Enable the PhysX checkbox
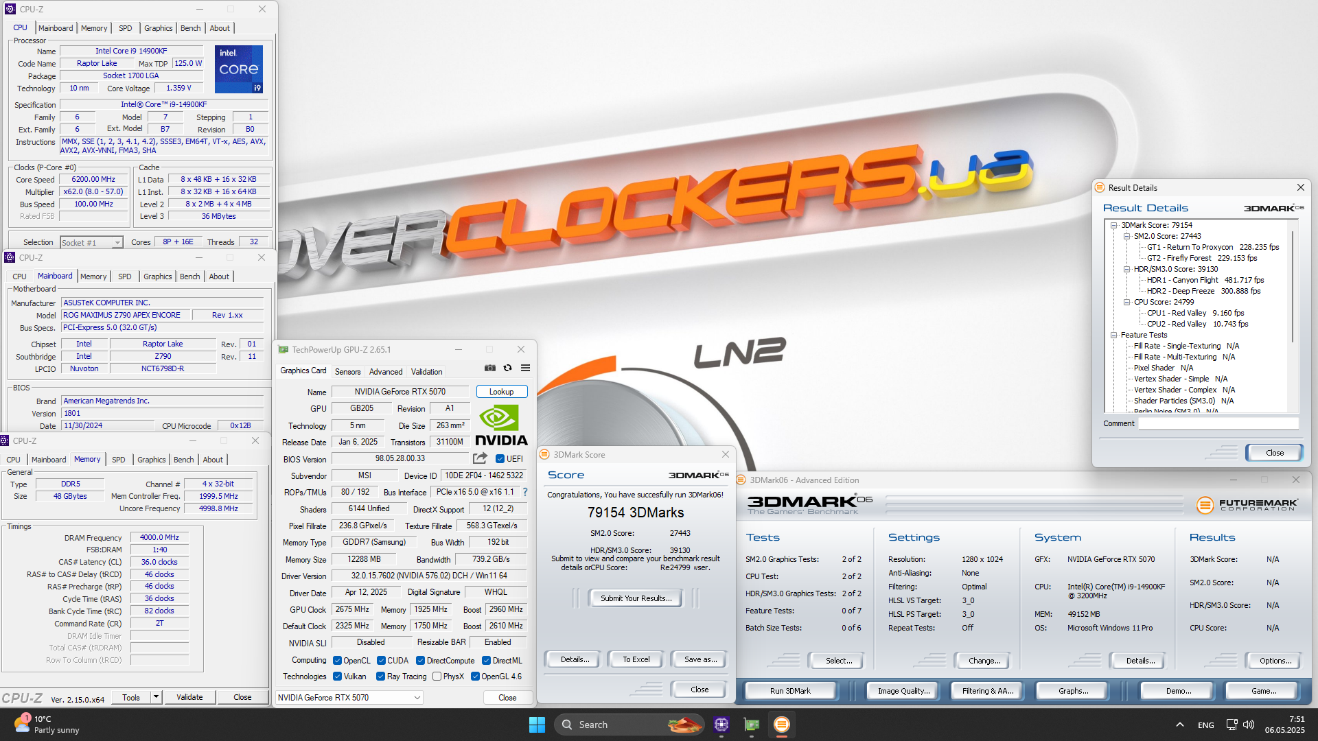Screen dimensions: 1318x741 437,677
